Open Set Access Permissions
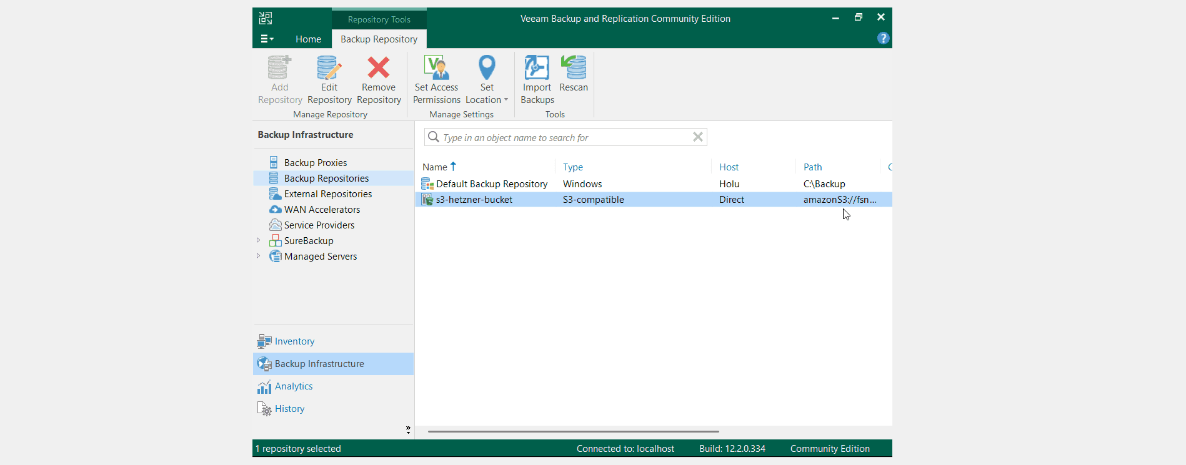The width and height of the screenshot is (1186, 465). (x=436, y=80)
